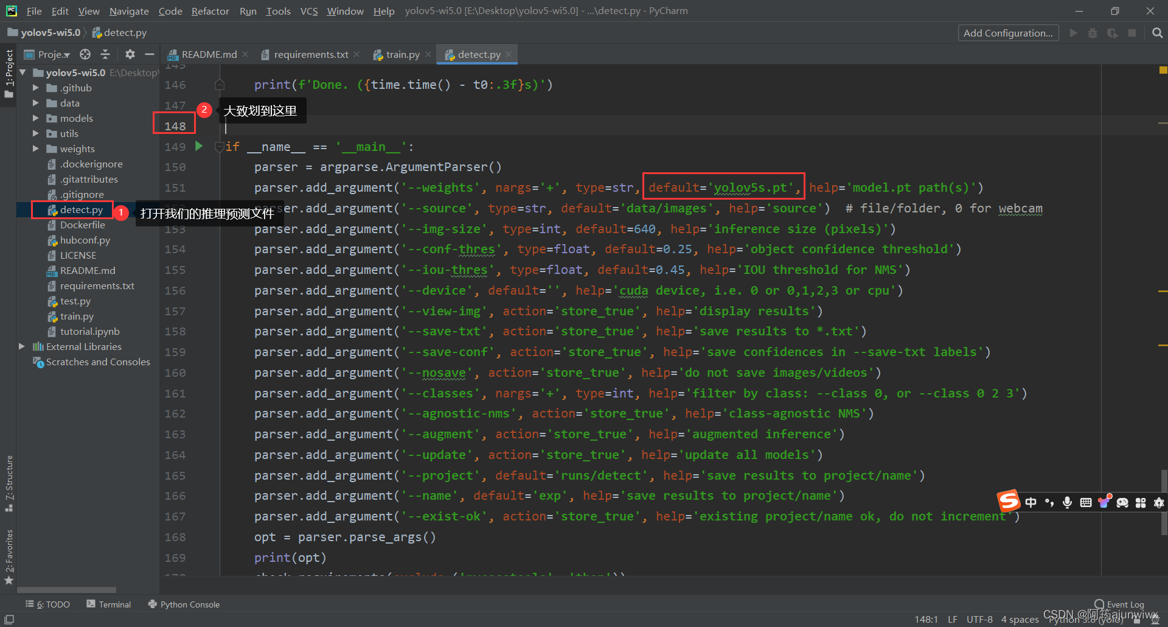This screenshot has height=627, width=1168.
Task: Switch to requirements.txt editor tab
Action: pyautogui.click(x=311, y=54)
